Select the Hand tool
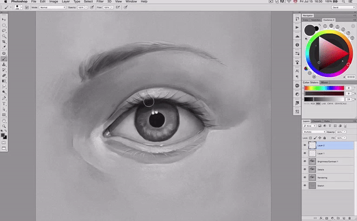This screenshot has width=357, height=221. pos(4,121)
